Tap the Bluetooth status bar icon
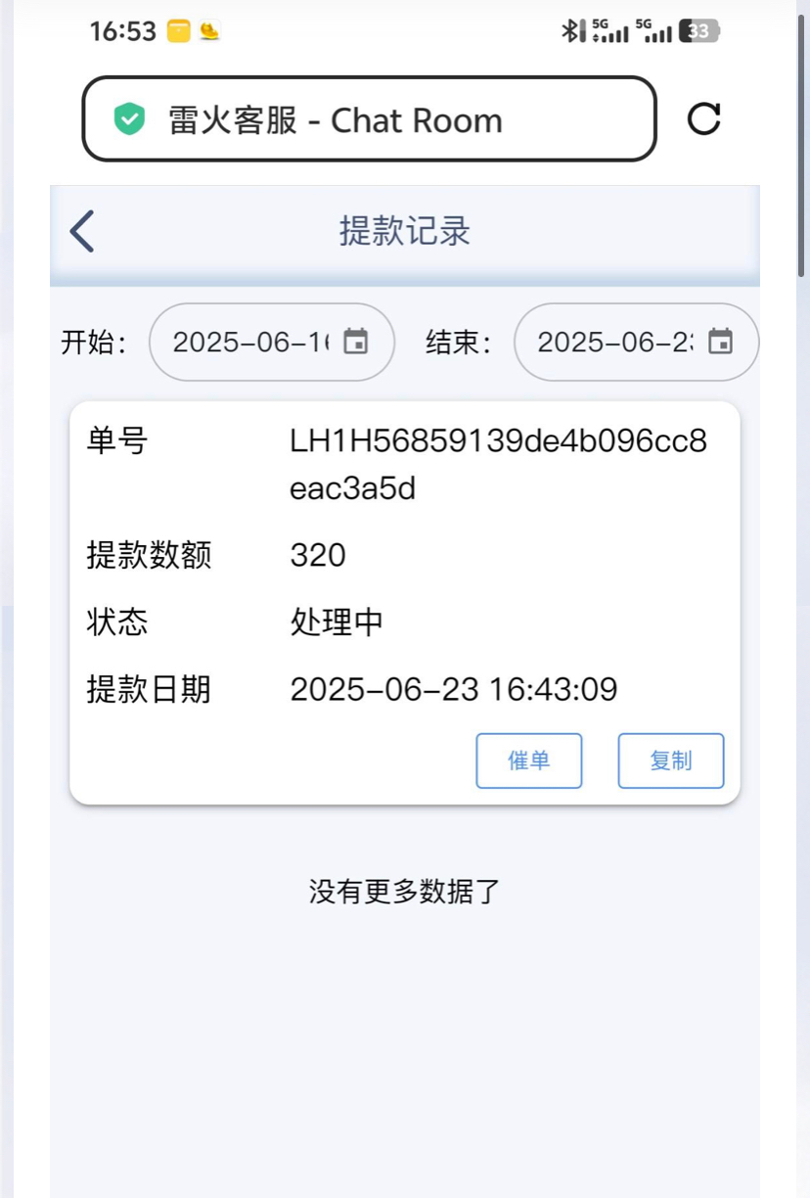Image resolution: width=810 pixels, height=1198 pixels. [570, 31]
